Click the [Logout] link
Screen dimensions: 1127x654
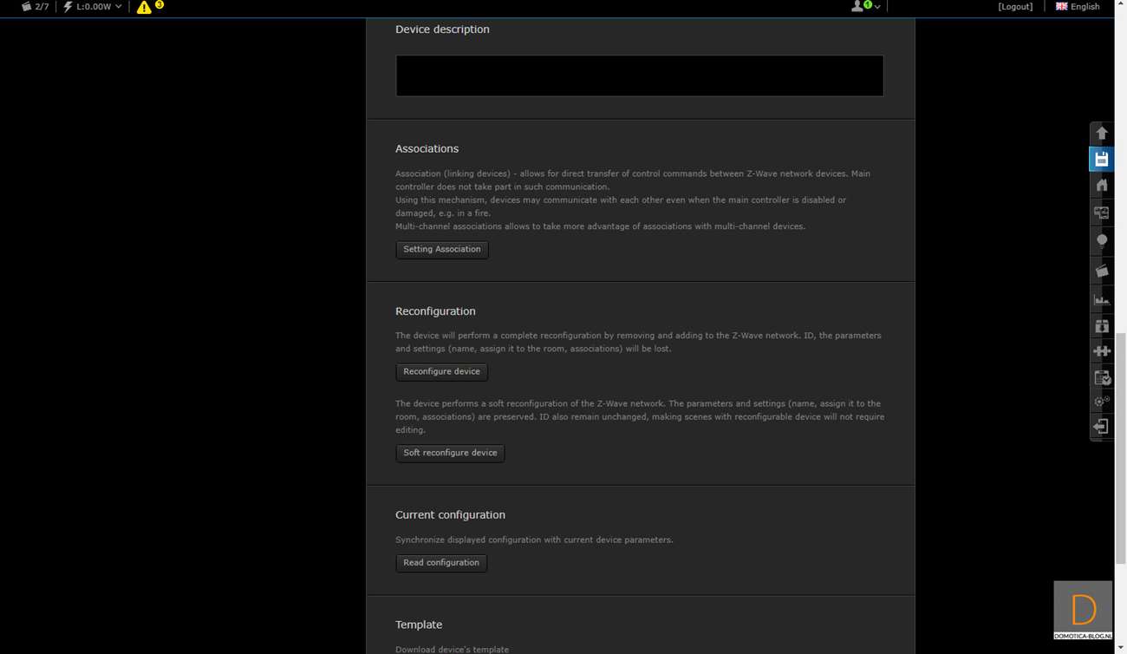click(1015, 7)
